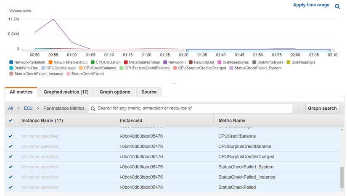Click the NetworkOut legend swatch

(191, 62)
